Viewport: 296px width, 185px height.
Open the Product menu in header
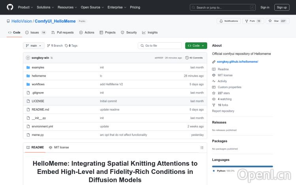pyautogui.click(x=25, y=7)
